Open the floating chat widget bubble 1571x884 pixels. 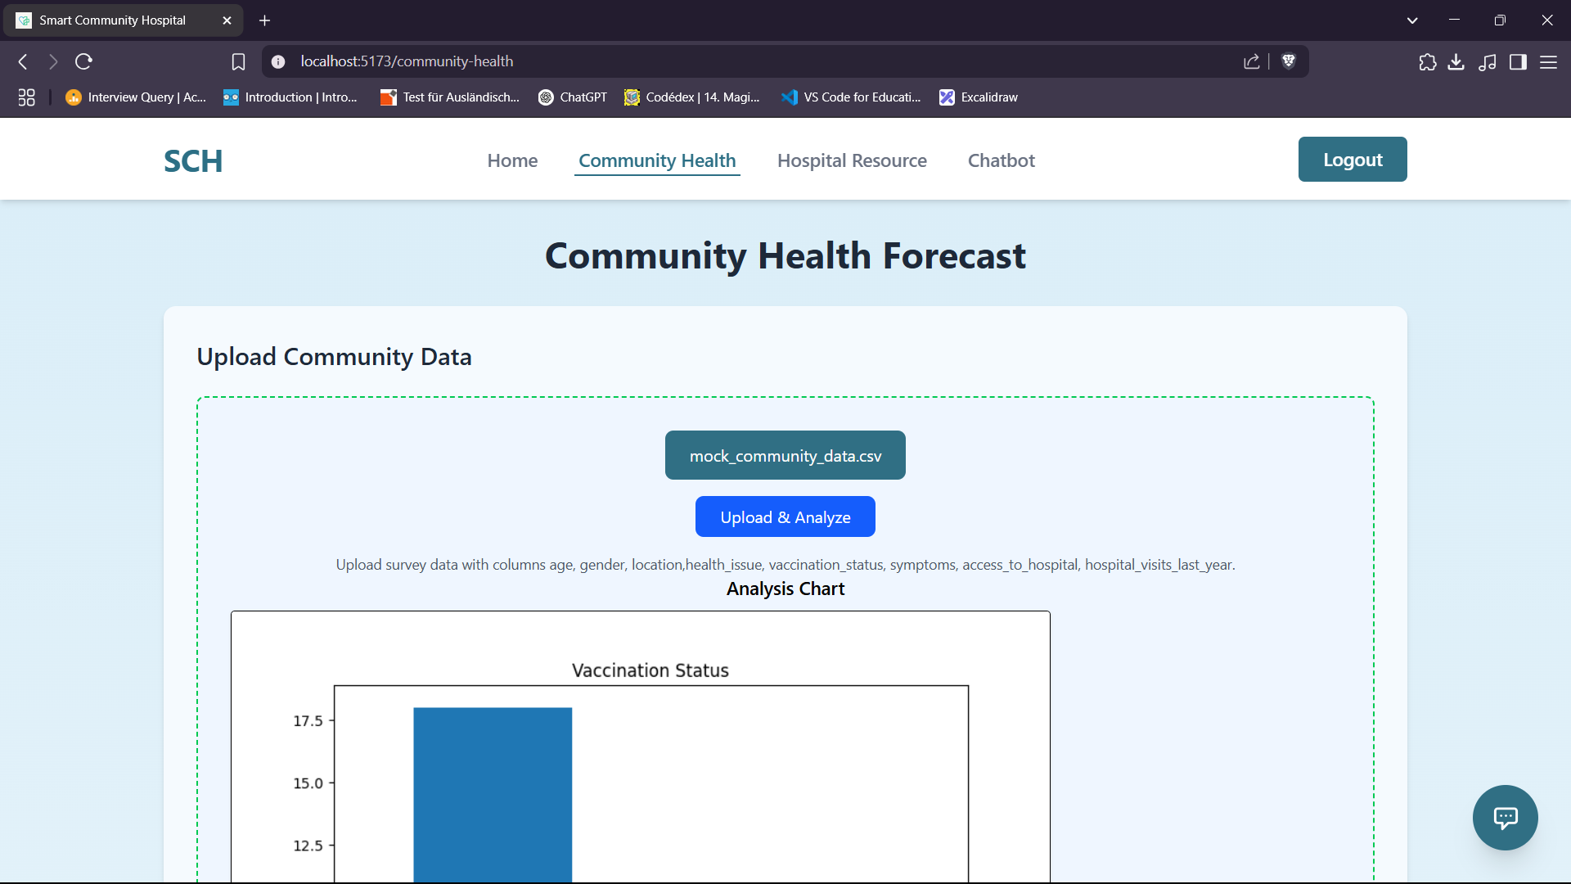1506,818
